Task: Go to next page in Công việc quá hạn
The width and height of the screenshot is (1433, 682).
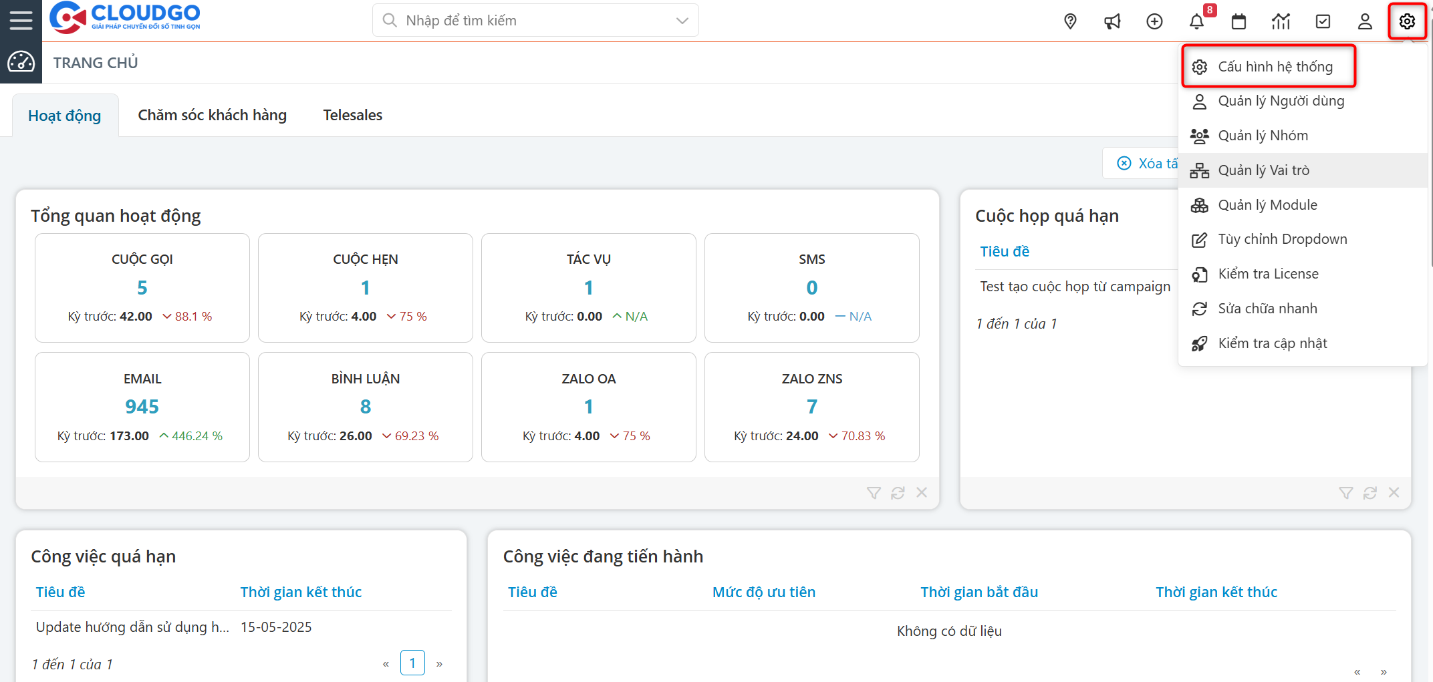Action: 439,664
